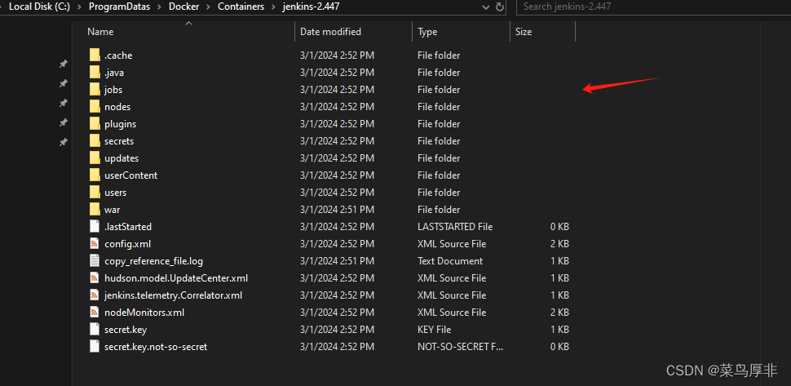Click the nodeMonitors.xml file icon
Viewport: 791px width, 386px height.
click(x=95, y=313)
